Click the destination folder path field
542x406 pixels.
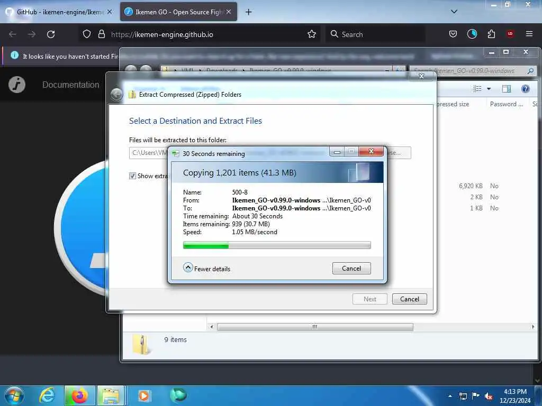click(x=149, y=153)
